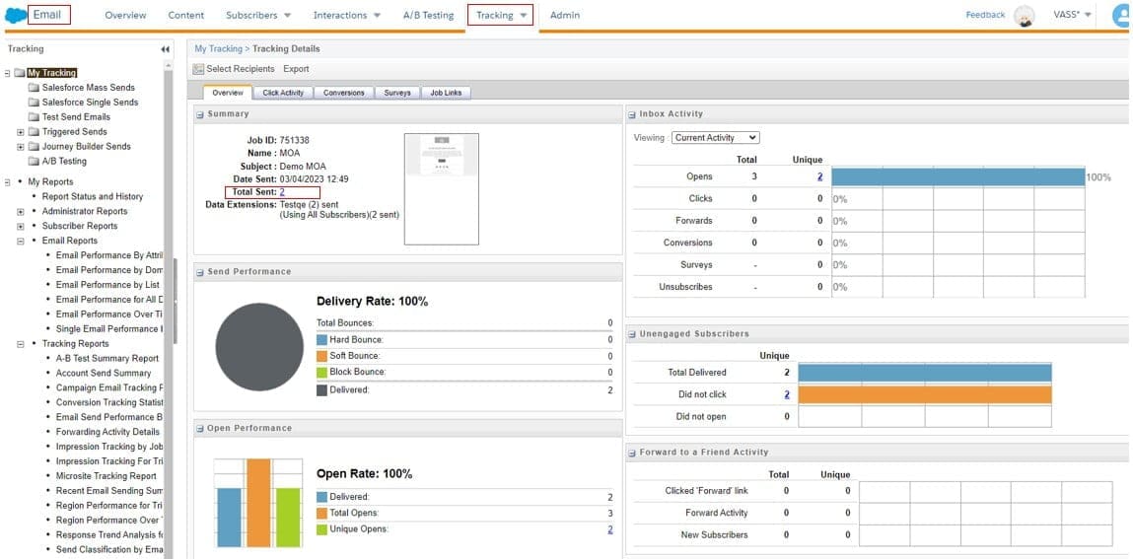
Task: Collapse the Summary section toggle
Action: [199, 114]
